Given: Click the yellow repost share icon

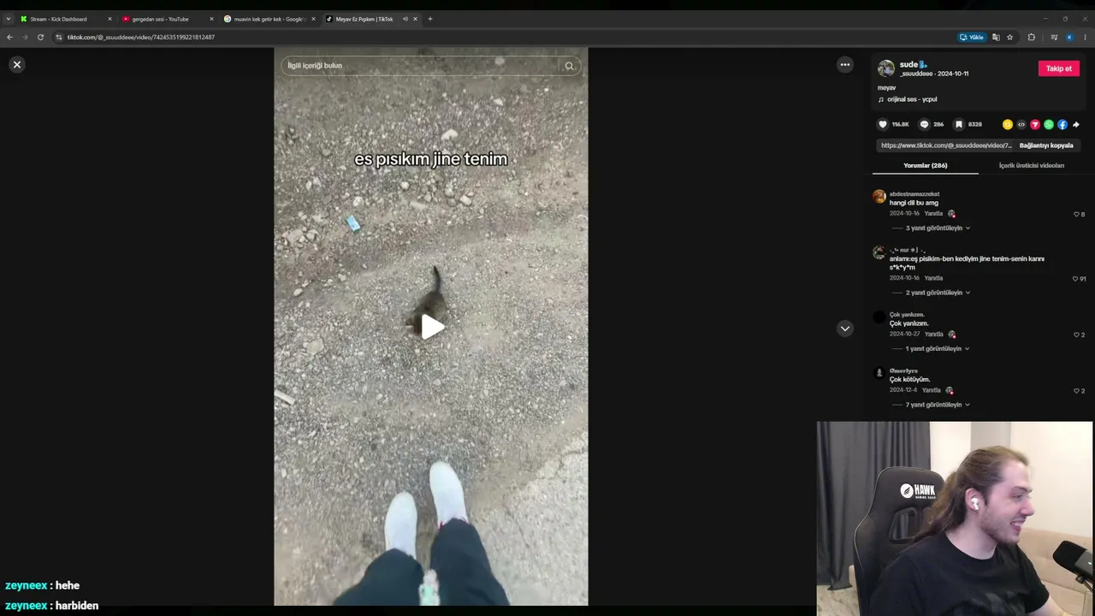Looking at the screenshot, I should pos(1008,125).
